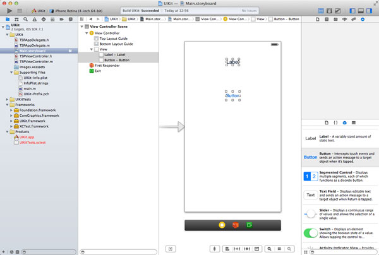
Task: Collapse the UIKit project root
Action: (x=3, y=27)
